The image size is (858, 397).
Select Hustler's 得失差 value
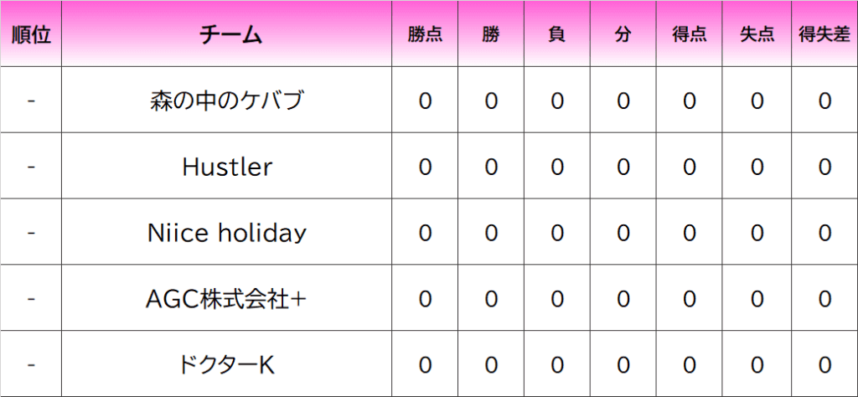tap(824, 167)
